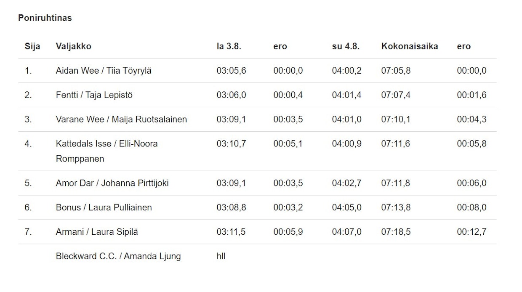Select Aidan Wee / Tiia Töyrylä entry
The height and width of the screenshot is (292, 522).
point(104,71)
